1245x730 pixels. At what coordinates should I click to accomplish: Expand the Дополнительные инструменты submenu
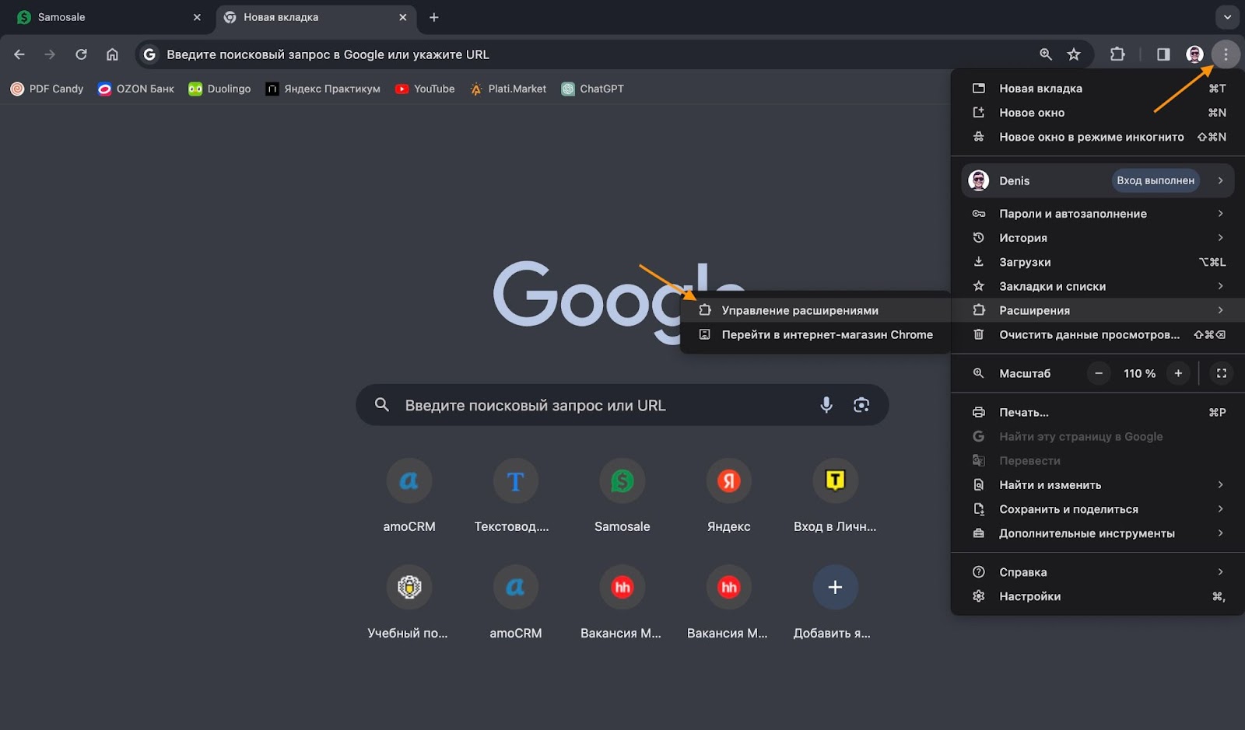(x=1098, y=533)
